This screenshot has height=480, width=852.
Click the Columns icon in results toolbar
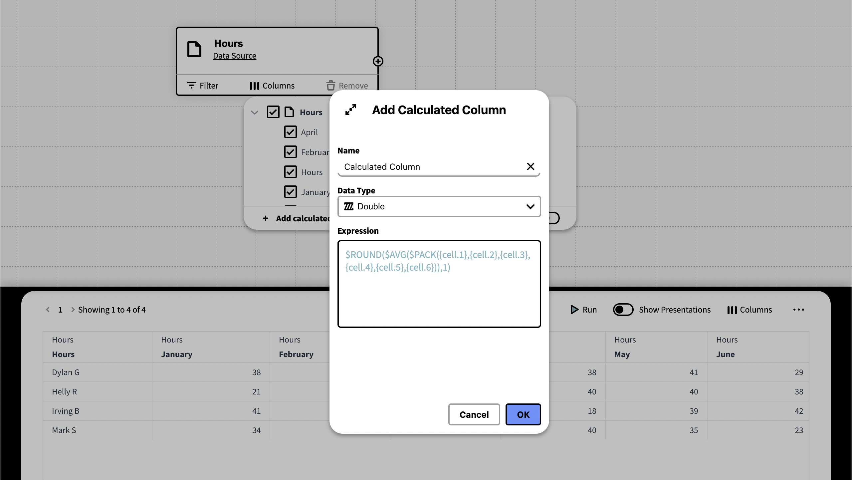732,310
